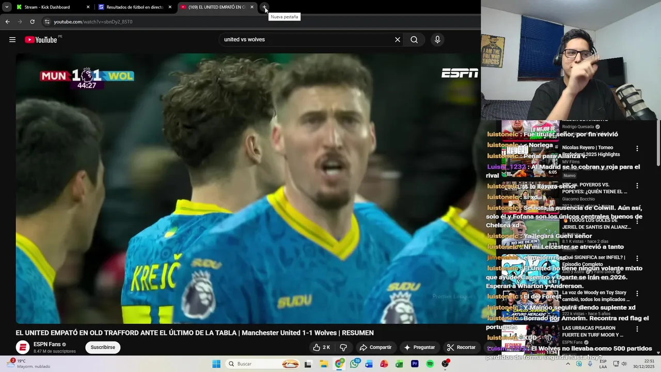Select the EL UNITED EMPATÓ YouTube tab
The image size is (661, 372).
216,7
